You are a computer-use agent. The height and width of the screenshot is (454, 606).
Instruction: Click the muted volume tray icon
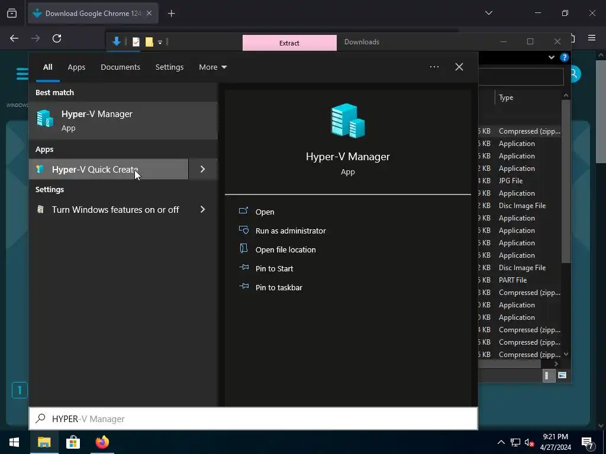click(530, 443)
